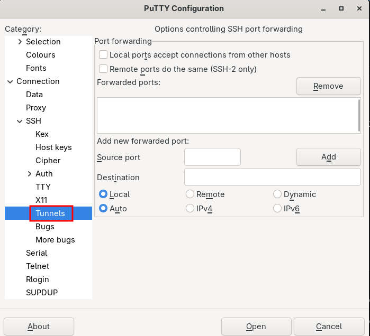Open the Fonts category
Viewport: 370px width, 336px height.
36,68
